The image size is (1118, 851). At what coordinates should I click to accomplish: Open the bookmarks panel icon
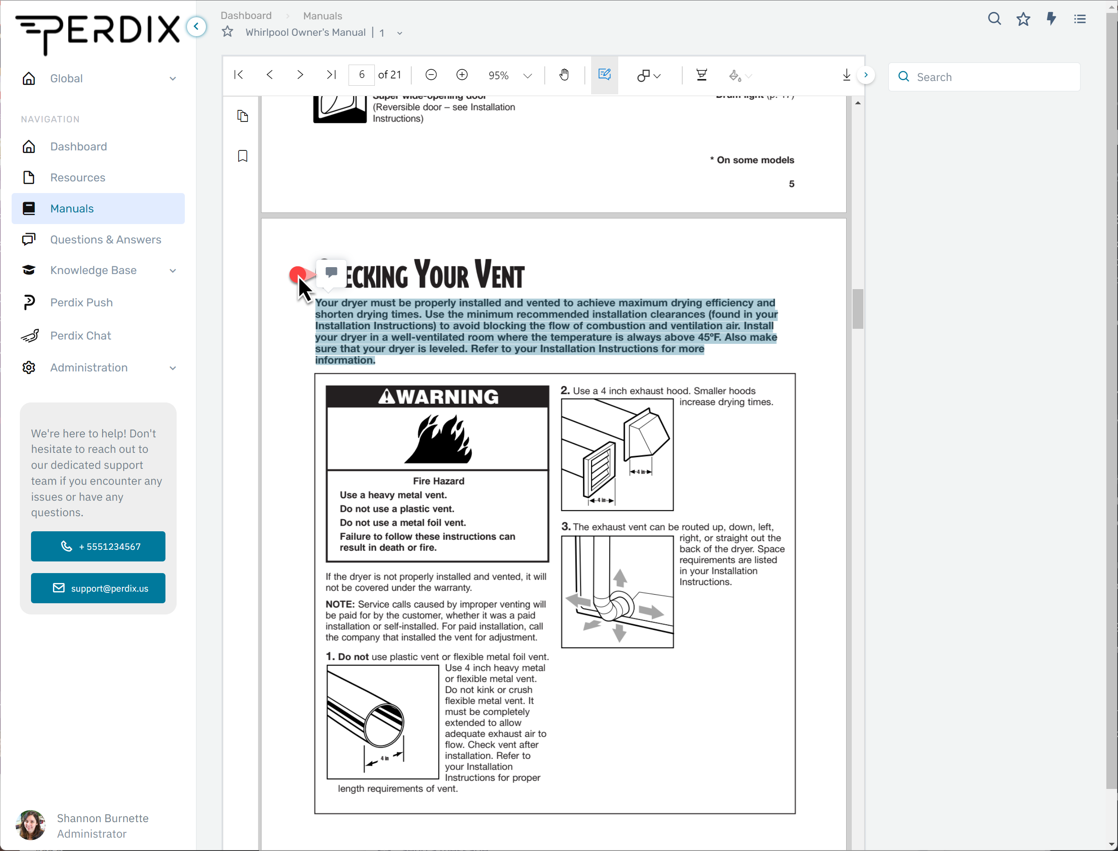243,156
